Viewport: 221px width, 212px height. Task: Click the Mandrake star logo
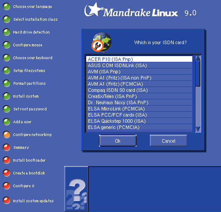(93, 10)
